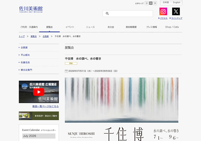Open the イベント navigation tab
The image size is (201, 141).
pos(70,27)
